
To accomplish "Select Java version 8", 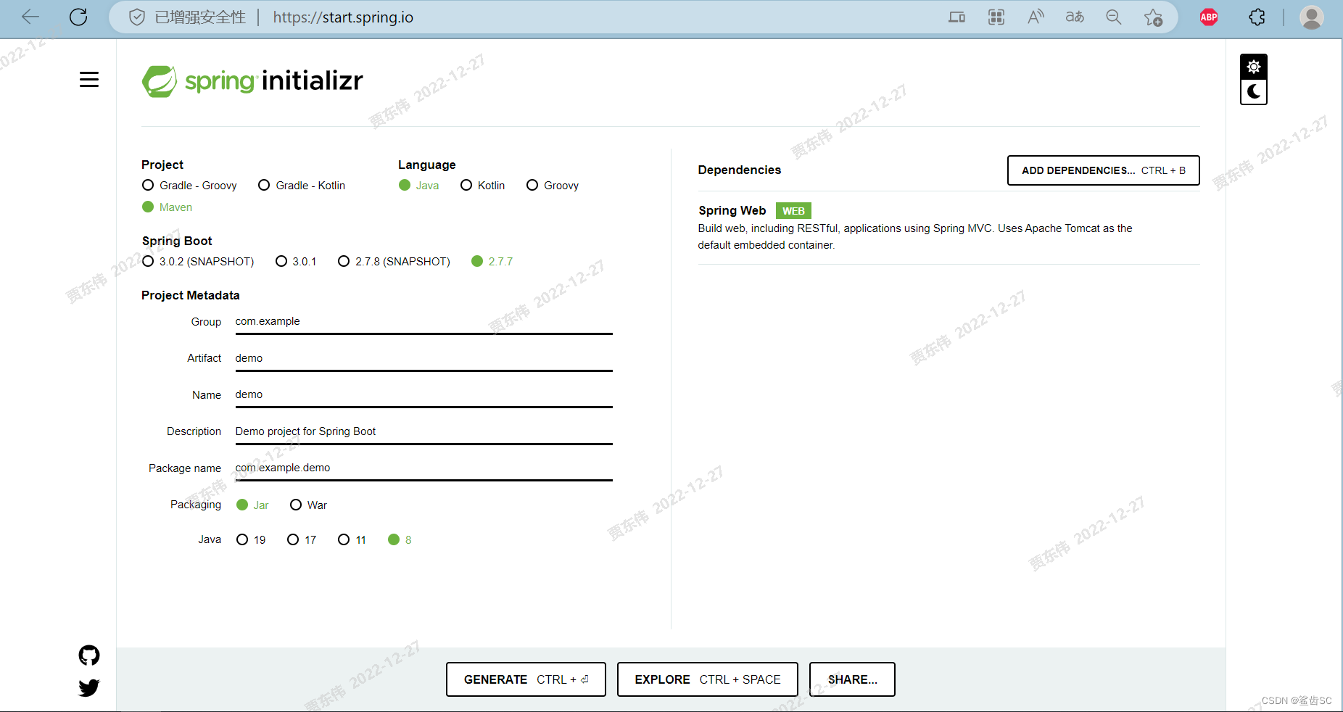I will (x=400, y=540).
